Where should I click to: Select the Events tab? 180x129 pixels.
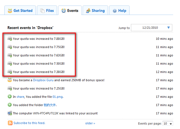tap(70, 10)
